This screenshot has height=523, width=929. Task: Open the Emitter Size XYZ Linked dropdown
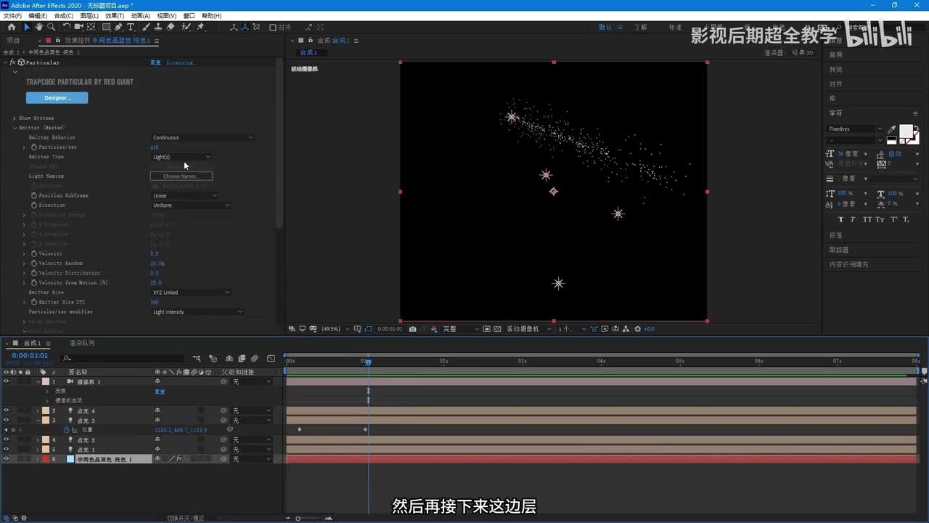(x=191, y=292)
